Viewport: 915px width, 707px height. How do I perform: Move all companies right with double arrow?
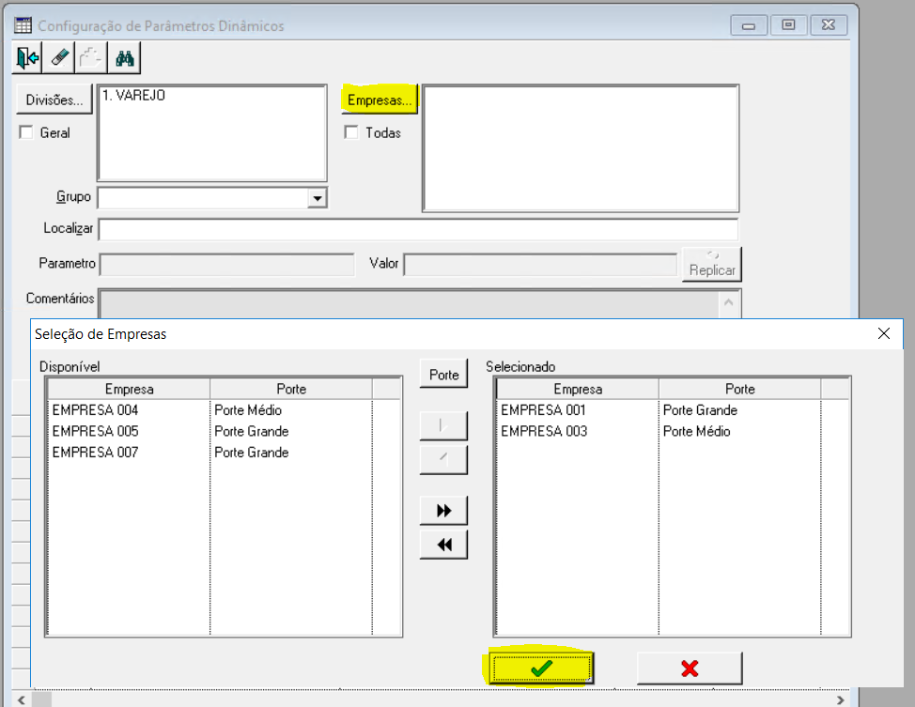[x=443, y=511]
